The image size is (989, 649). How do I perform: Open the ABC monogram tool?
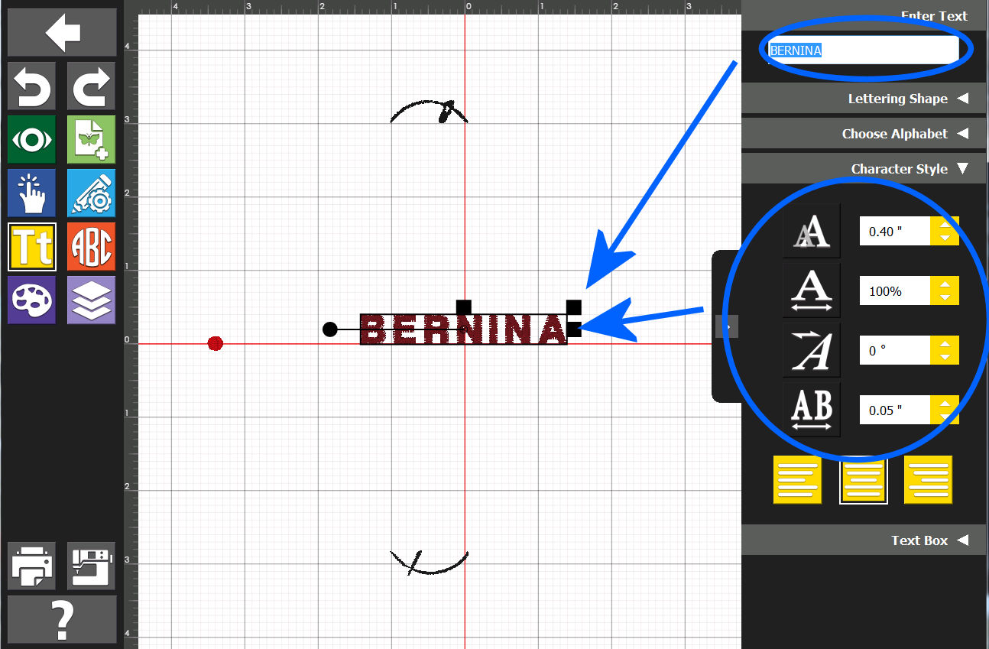(91, 246)
